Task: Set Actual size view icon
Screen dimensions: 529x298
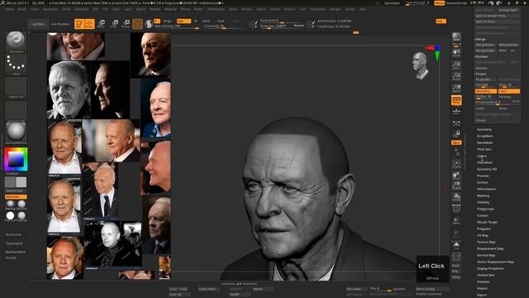Action: [x=456, y=76]
